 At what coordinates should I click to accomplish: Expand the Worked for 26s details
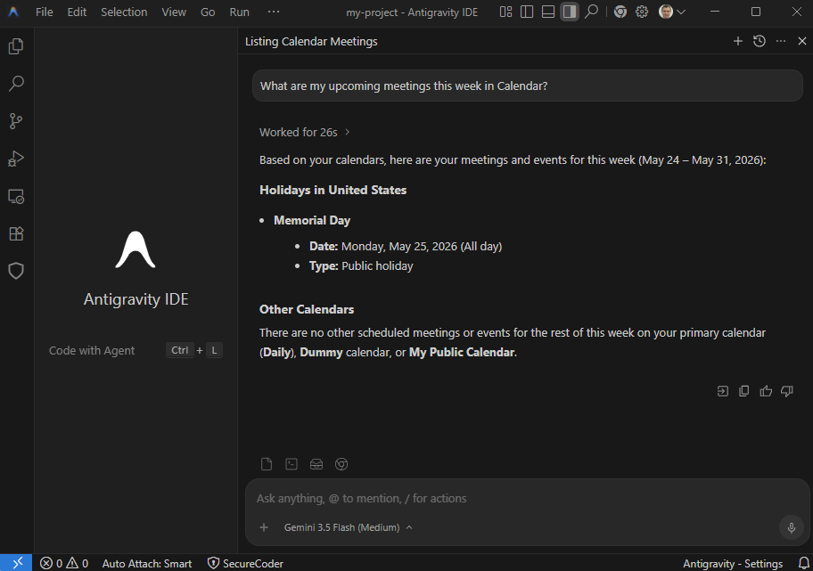305,132
